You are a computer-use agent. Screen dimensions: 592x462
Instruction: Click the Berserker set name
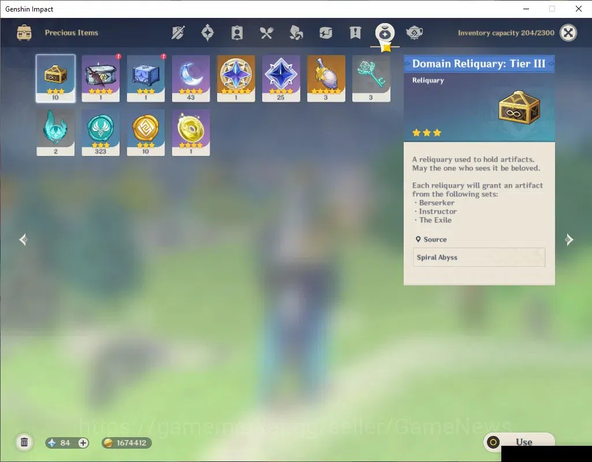(437, 203)
